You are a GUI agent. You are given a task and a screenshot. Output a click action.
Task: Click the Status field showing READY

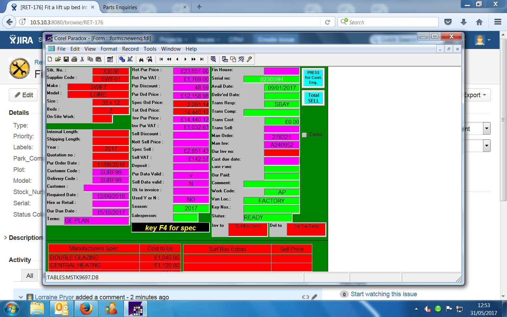click(x=268, y=217)
